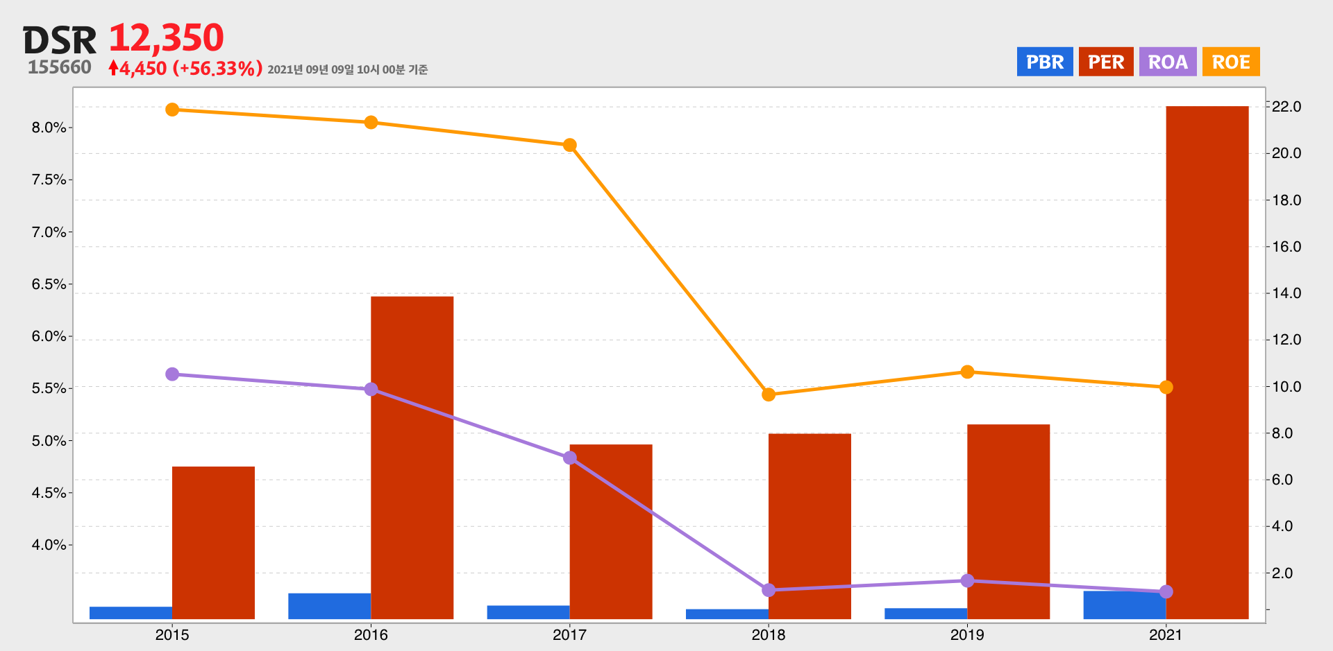Screen dimensions: 1333x651
Task: Click the 2021 red PER bar
Action: (1207, 363)
